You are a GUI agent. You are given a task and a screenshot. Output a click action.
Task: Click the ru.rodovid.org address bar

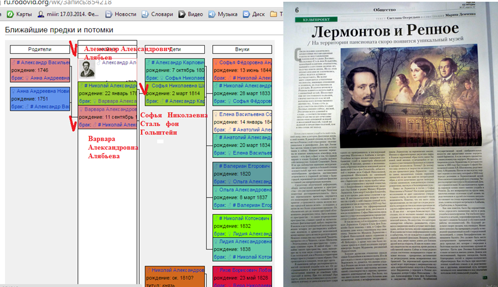tap(58, 2)
